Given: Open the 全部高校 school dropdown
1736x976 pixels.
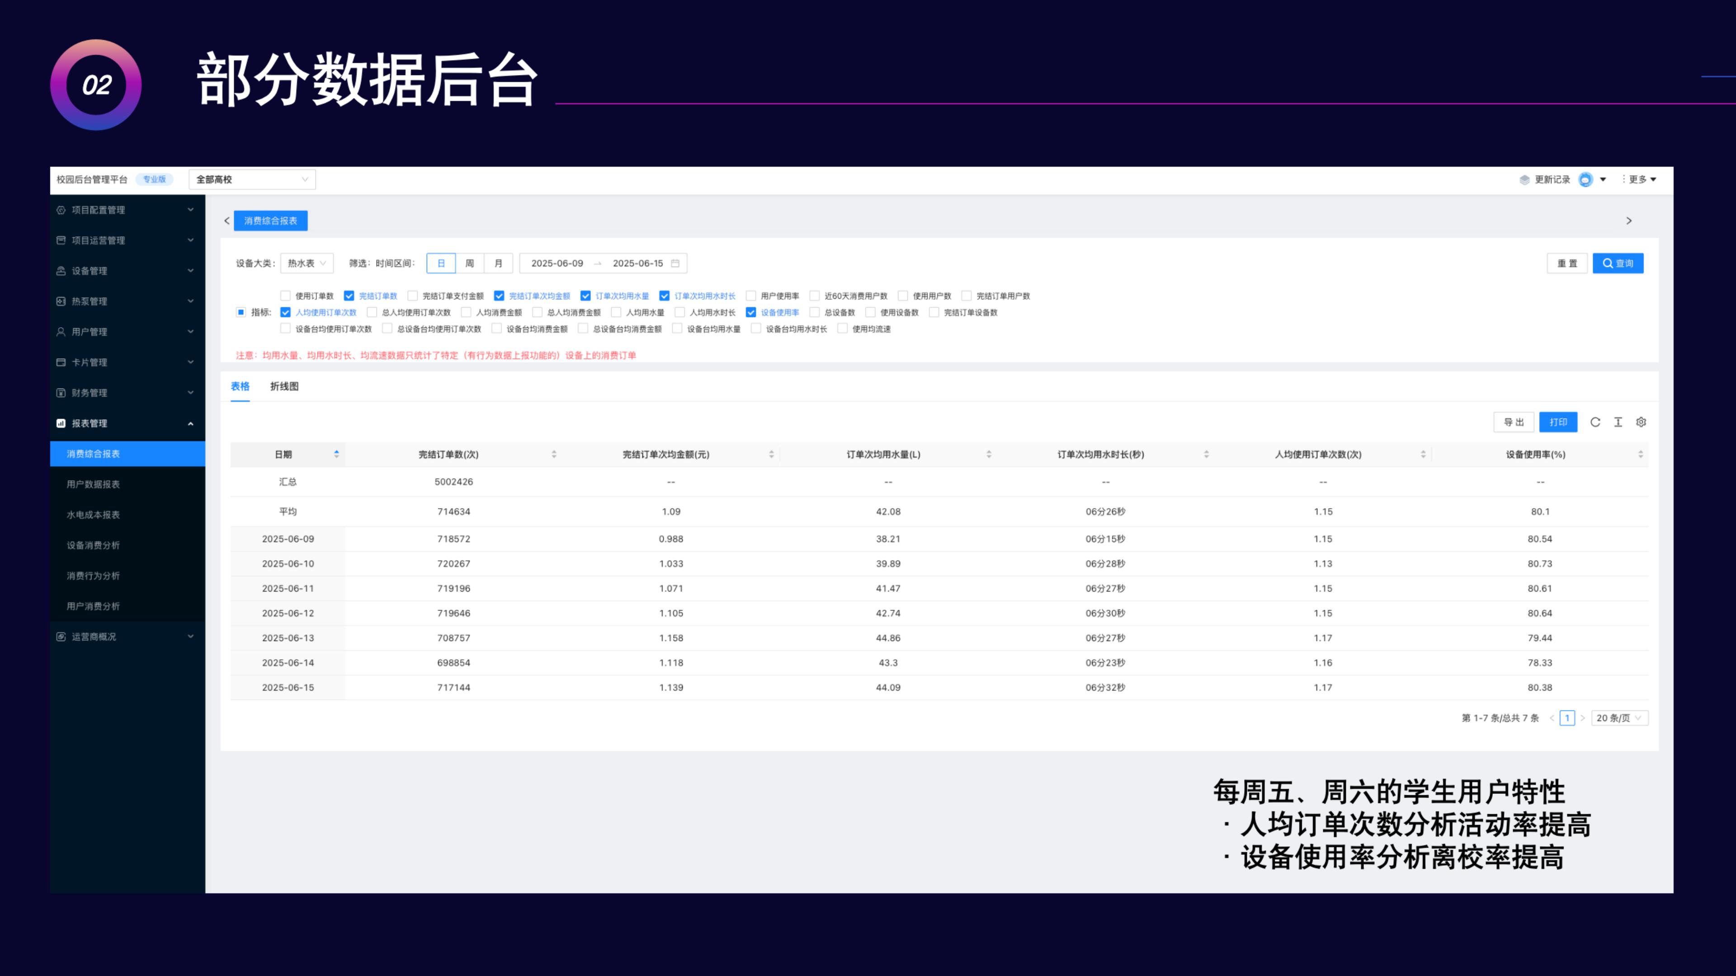Looking at the screenshot, I should tap(252, 179).
